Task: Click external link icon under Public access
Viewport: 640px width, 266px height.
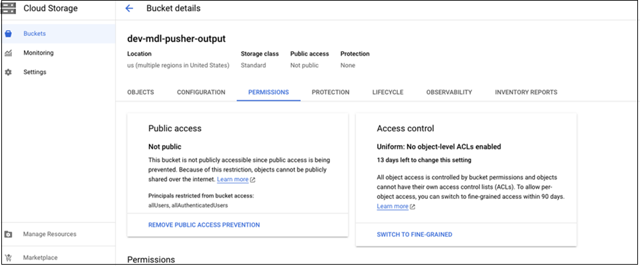Action: pyautogui.click(x=253, y=180)
